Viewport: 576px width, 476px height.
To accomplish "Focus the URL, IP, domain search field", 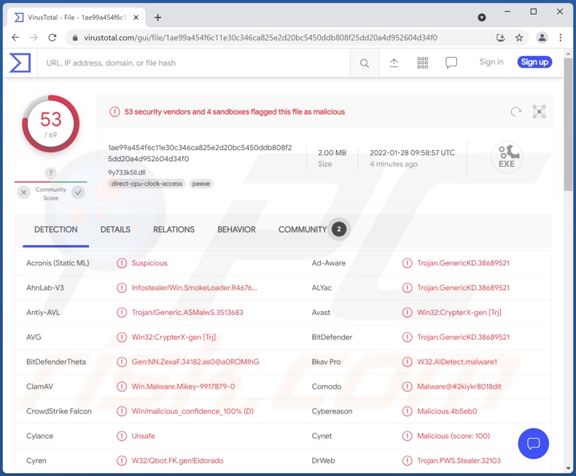I will click(x=194, y=63).
